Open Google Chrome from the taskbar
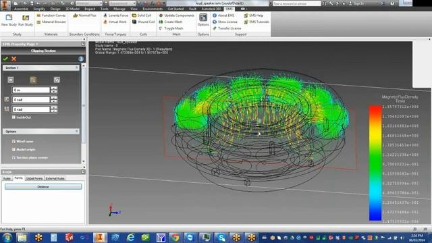The height and width of the screenshot is (243, 432). click(x=175, y=238)
